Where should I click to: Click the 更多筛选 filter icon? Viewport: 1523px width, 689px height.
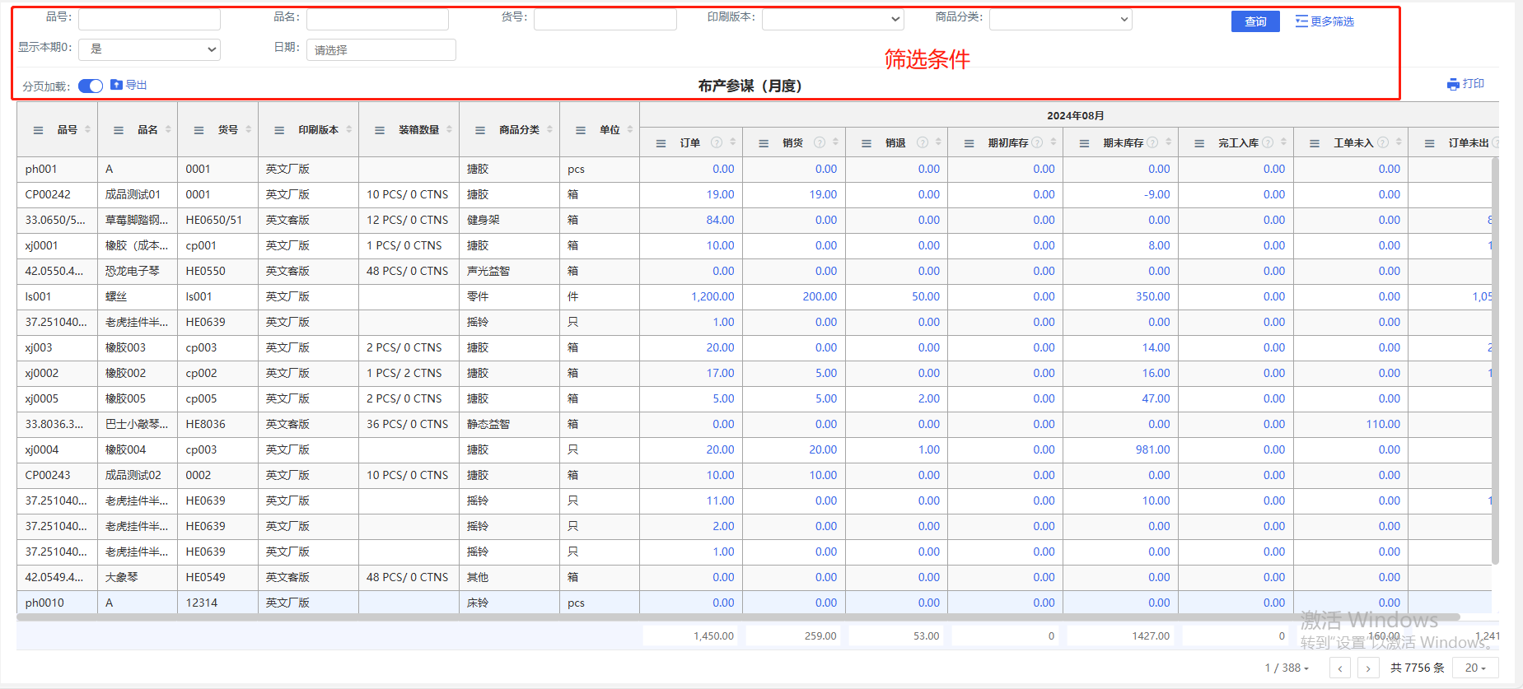1301,21
